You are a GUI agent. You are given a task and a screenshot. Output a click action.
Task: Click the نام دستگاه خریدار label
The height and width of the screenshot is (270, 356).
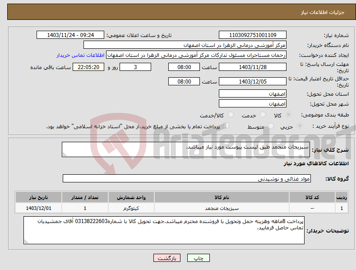point(328,46)
